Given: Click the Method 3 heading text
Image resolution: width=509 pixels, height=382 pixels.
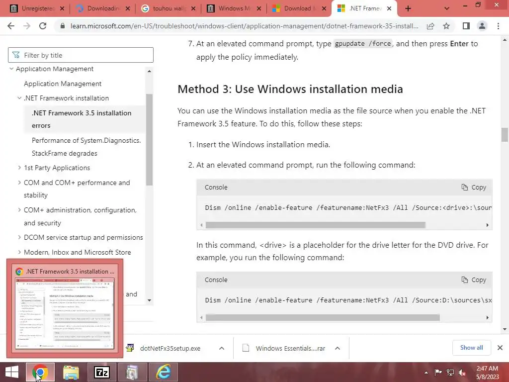Looking at the screenshot, I should (290, 89).
